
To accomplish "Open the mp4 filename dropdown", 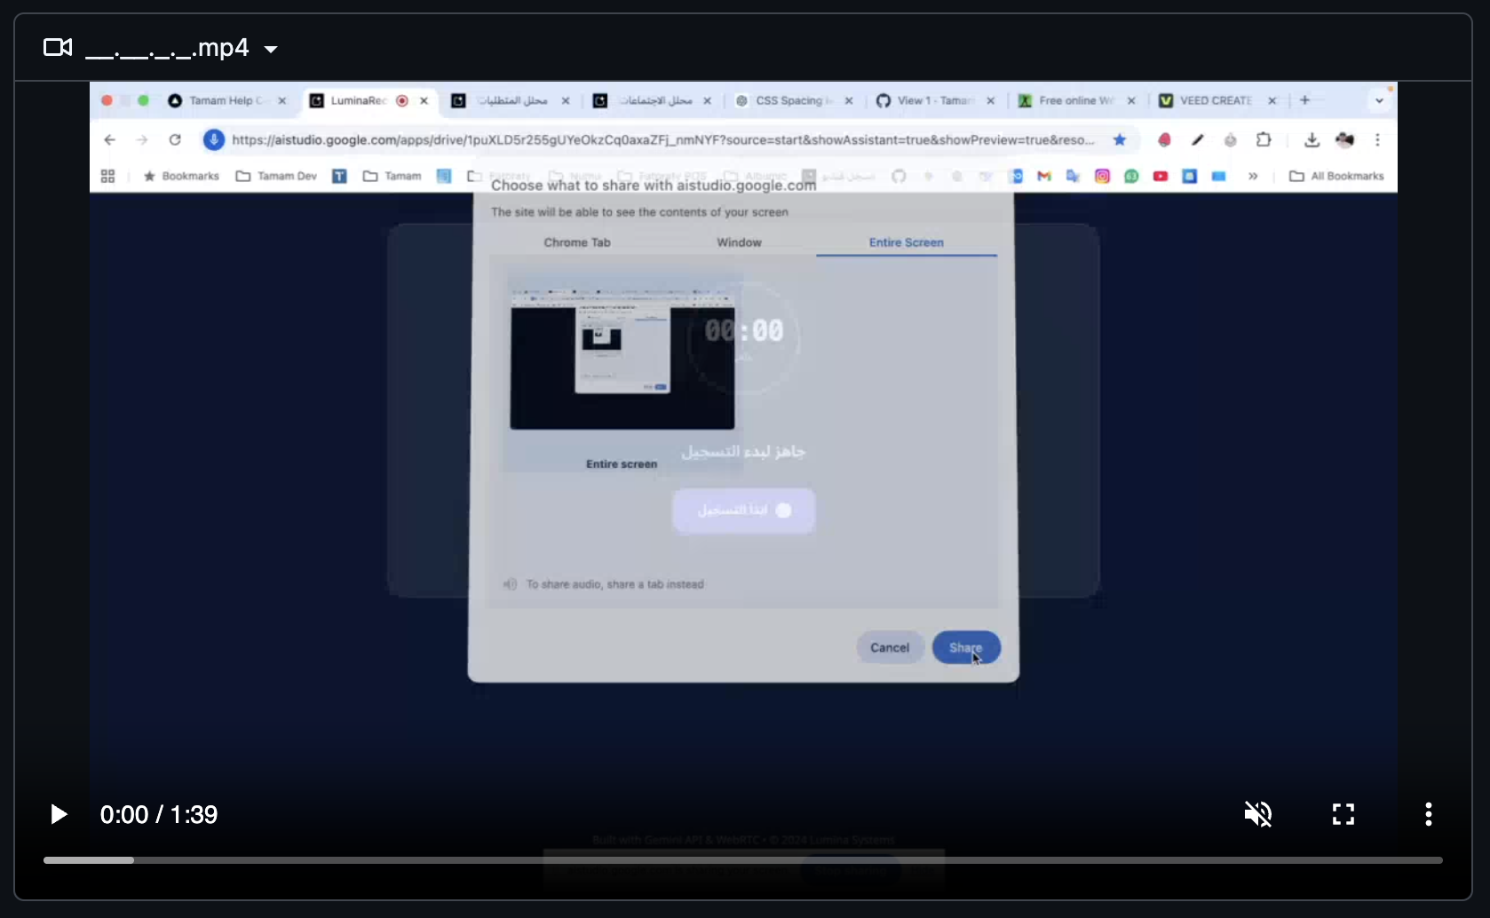I will click(271, 49).
